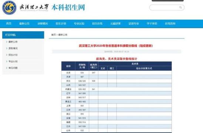Click the 本科招生网 site title

68,7
